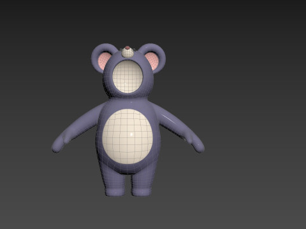Select the cream face area of the bear
Image resolution: width=306 pixels, height=229 pixels.
[x=127, y=76]
